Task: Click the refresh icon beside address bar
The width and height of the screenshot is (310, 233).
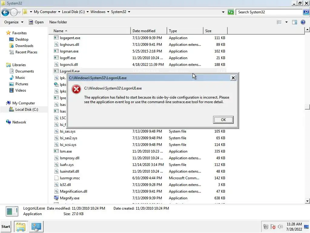Action: (230, 12)
